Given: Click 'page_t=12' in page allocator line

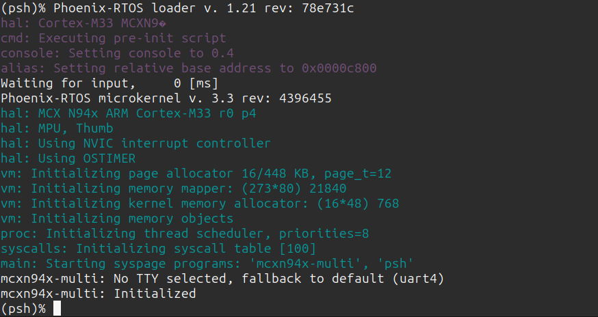Looking at the screenshot, I should click(358, 174).
